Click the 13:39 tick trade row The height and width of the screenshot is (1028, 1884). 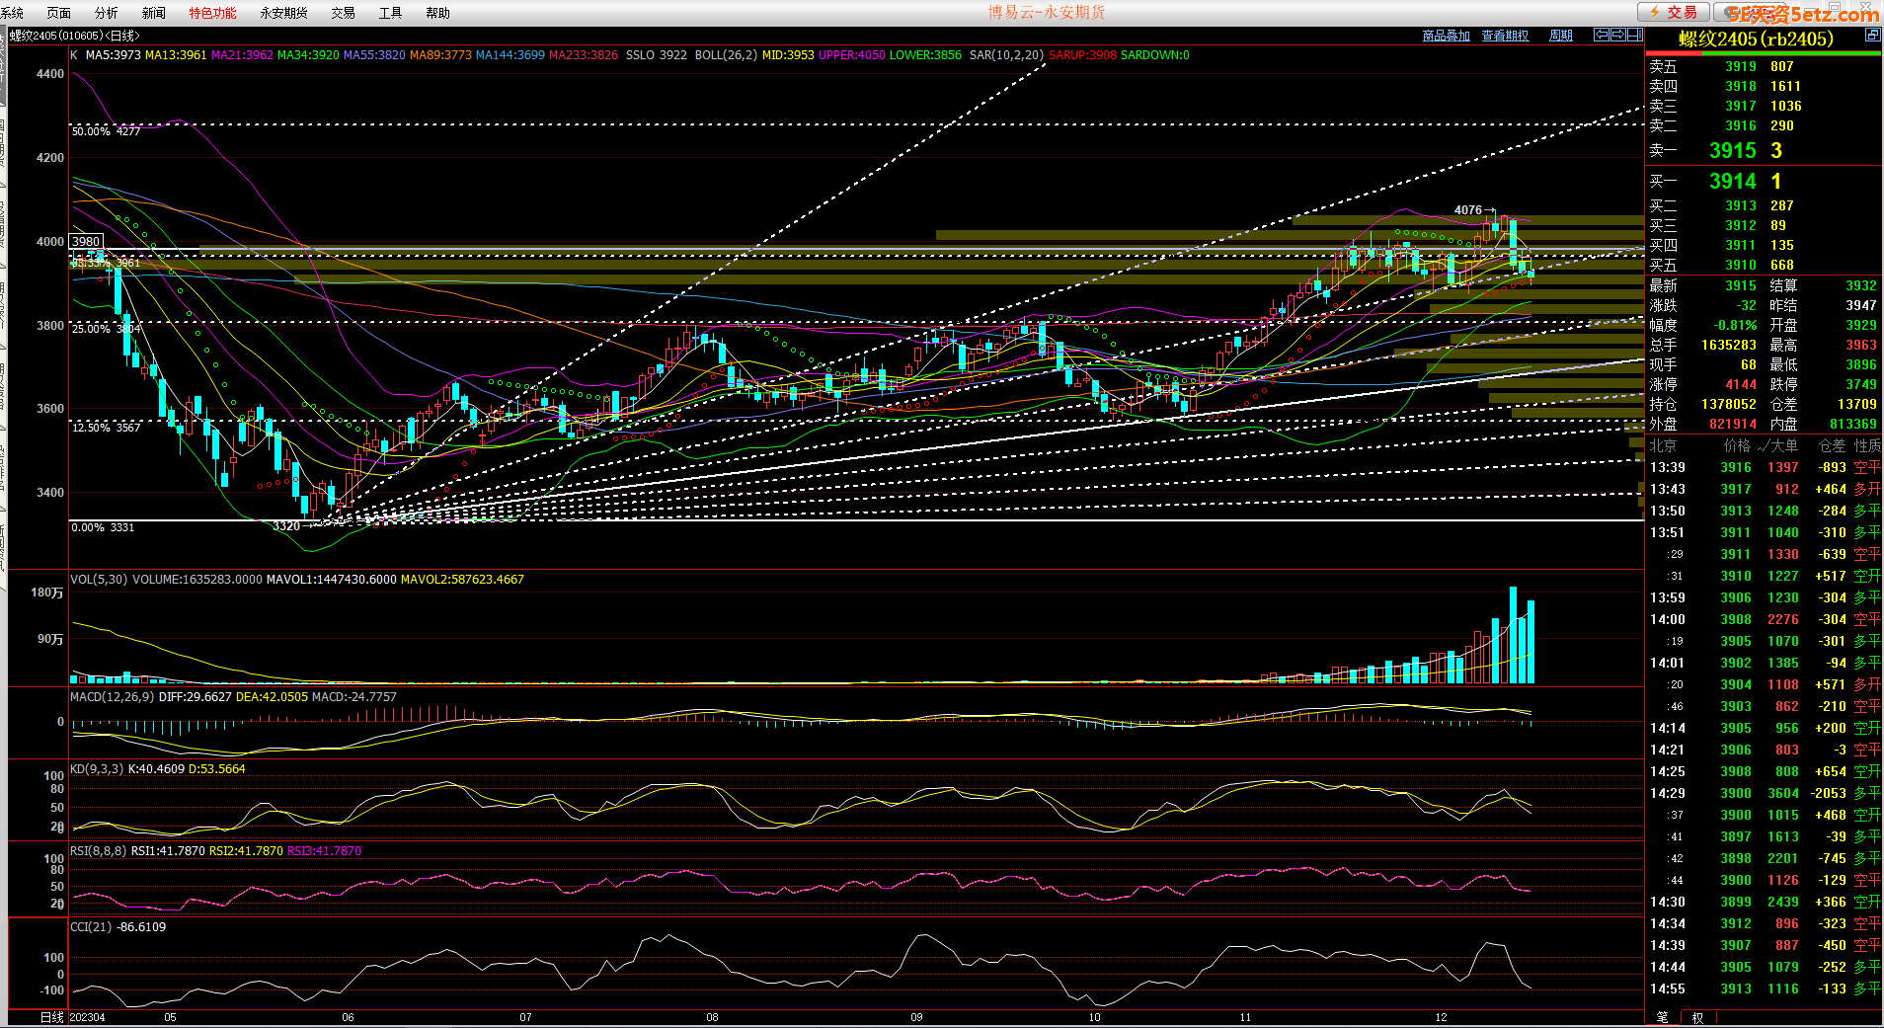tap(1765, 468)
